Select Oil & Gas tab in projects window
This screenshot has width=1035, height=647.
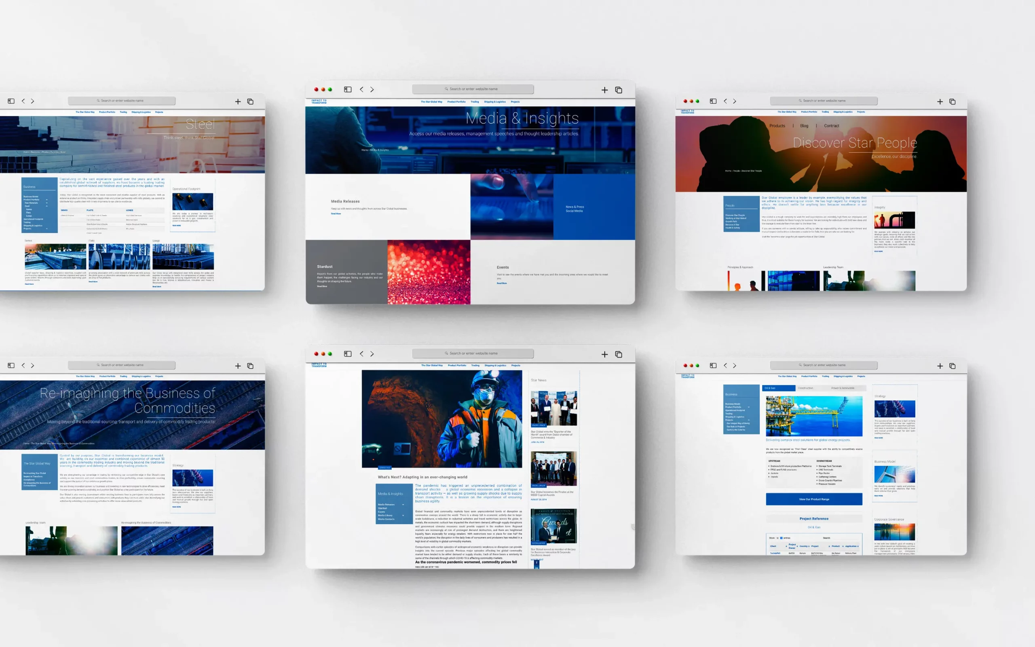[x=778, y=388]
